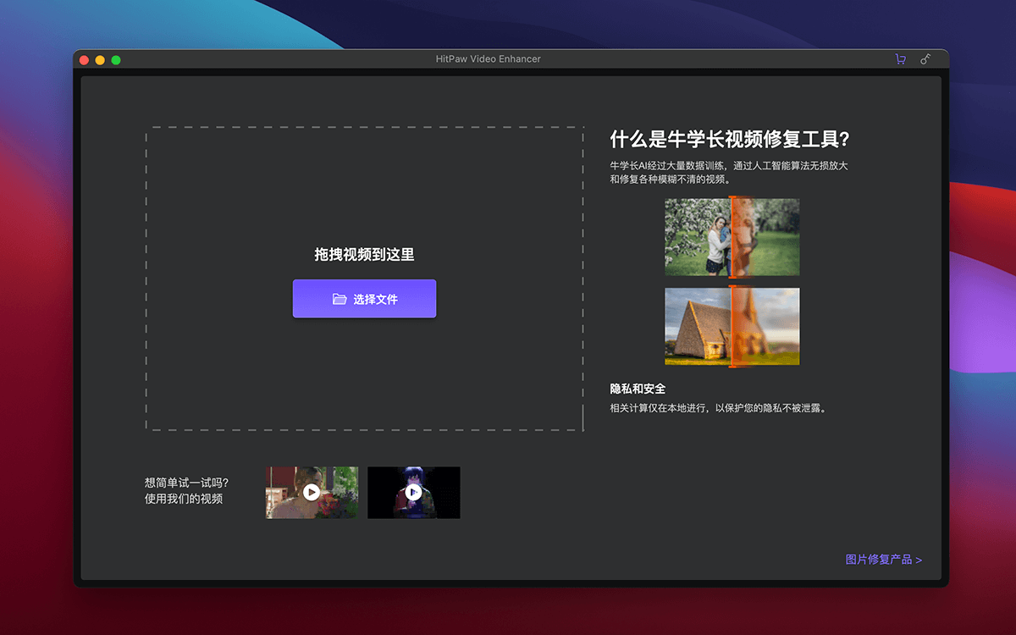
Task: Click the couple before-after comparison image
Action: pyautogui.click(x=732, y=237)
